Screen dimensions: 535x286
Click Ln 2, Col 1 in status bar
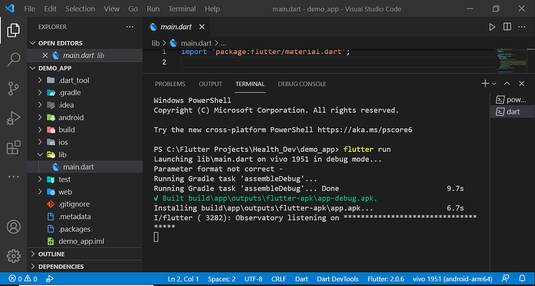183,279
